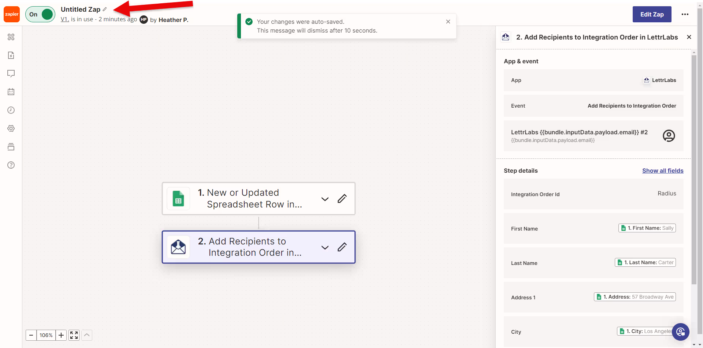The image size is (703, 348).
Task: Click the Event Add Recipients to Integration Order row
Action: click(x=594, y=106)
